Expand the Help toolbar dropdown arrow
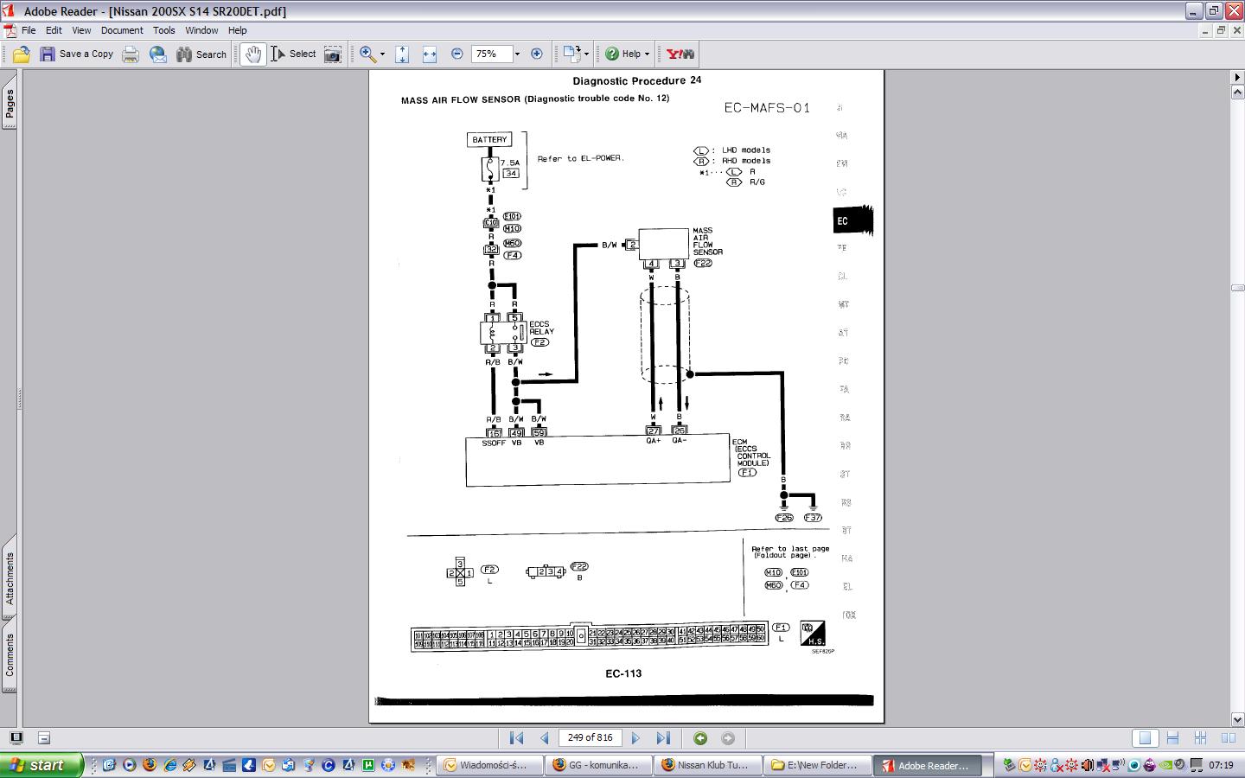The width and height of the screenshot is (1245, 778). [x=647, y=54]
